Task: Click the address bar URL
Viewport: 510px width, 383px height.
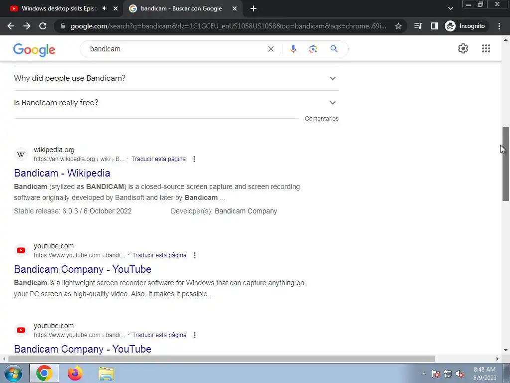Action: pos(228,26)
